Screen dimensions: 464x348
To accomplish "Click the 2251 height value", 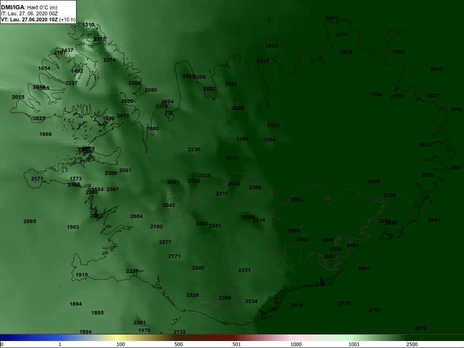I will click(244, 271).
